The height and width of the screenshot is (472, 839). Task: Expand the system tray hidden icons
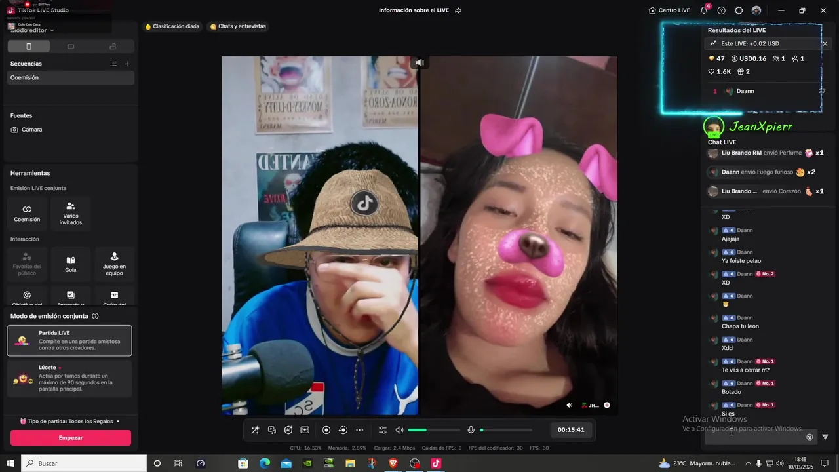click(x=748, y=463)
